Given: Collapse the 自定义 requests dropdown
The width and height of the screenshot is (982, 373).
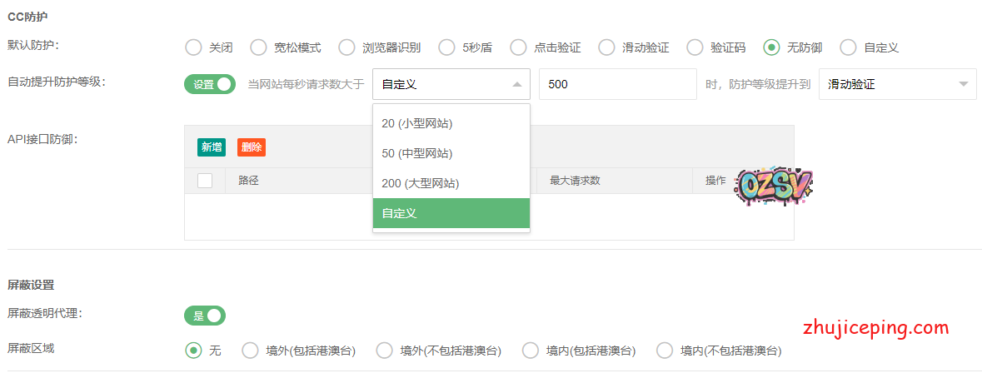Looking at the screenshot, I should point(451,84).
